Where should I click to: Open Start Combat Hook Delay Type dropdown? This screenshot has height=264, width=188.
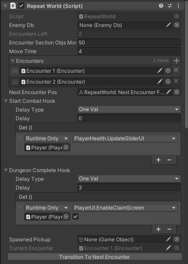point(129,109)
